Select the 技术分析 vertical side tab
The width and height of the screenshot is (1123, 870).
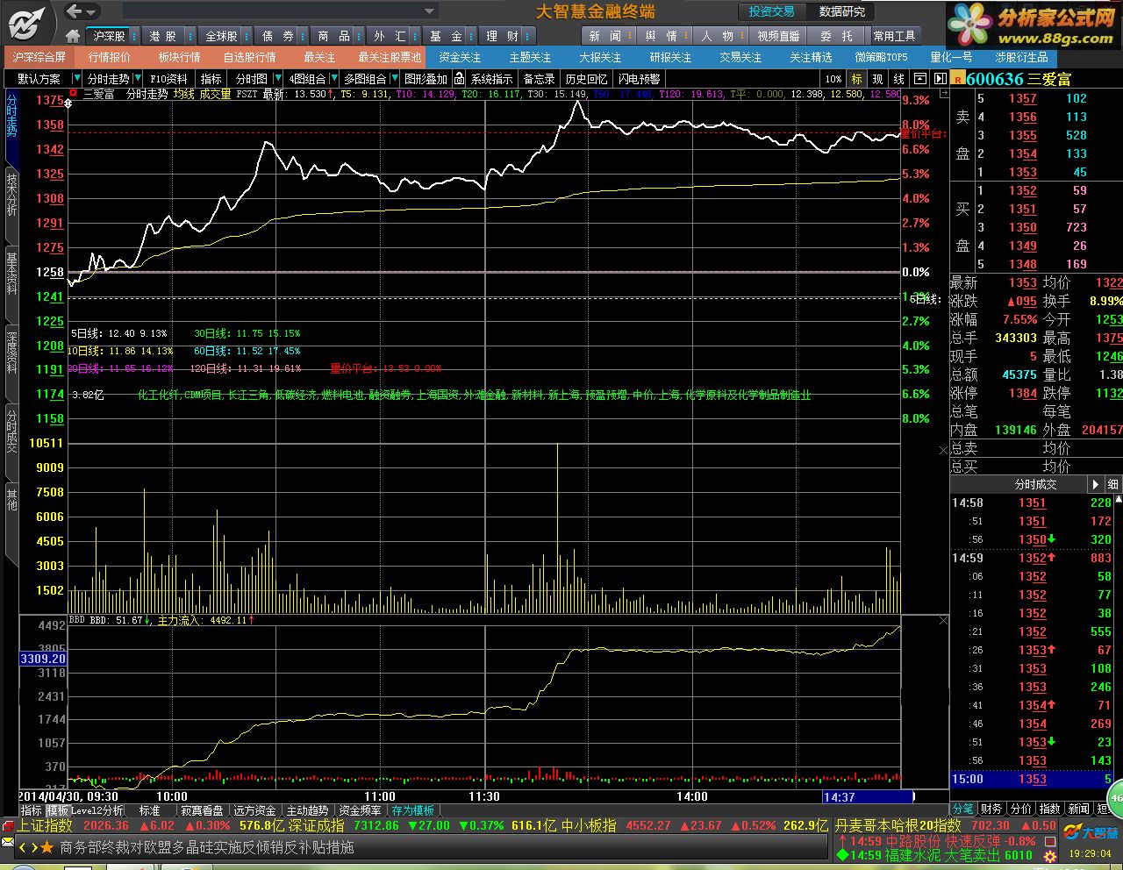tap(12, 193)
